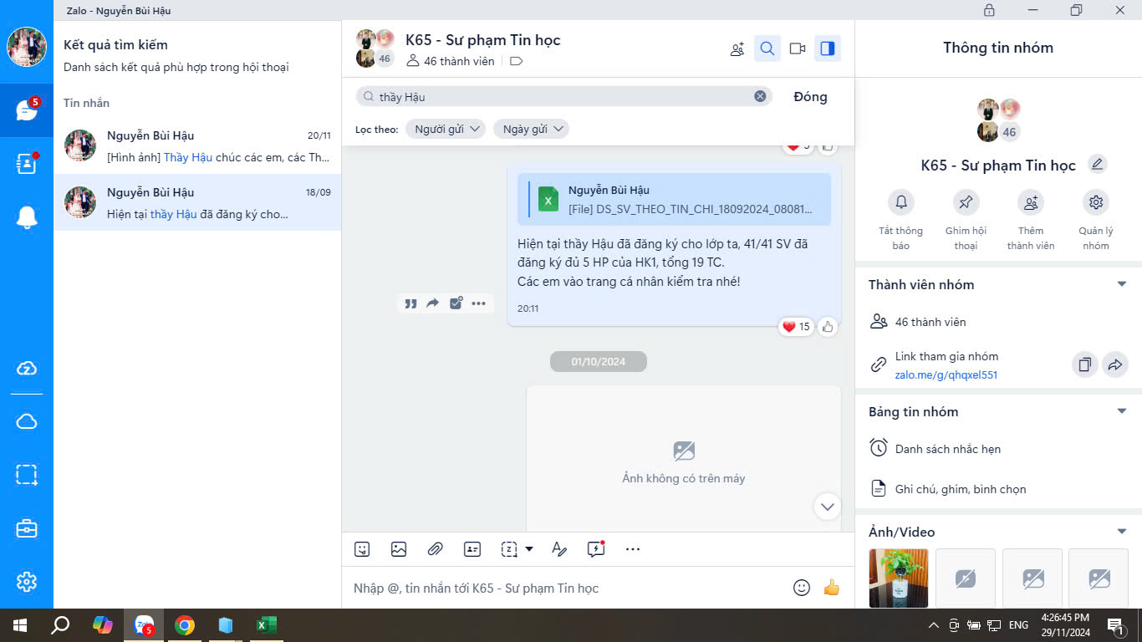Open more input options (three dots)
The width and height of the screenshot is (1142, 642).
click(633, 549)
